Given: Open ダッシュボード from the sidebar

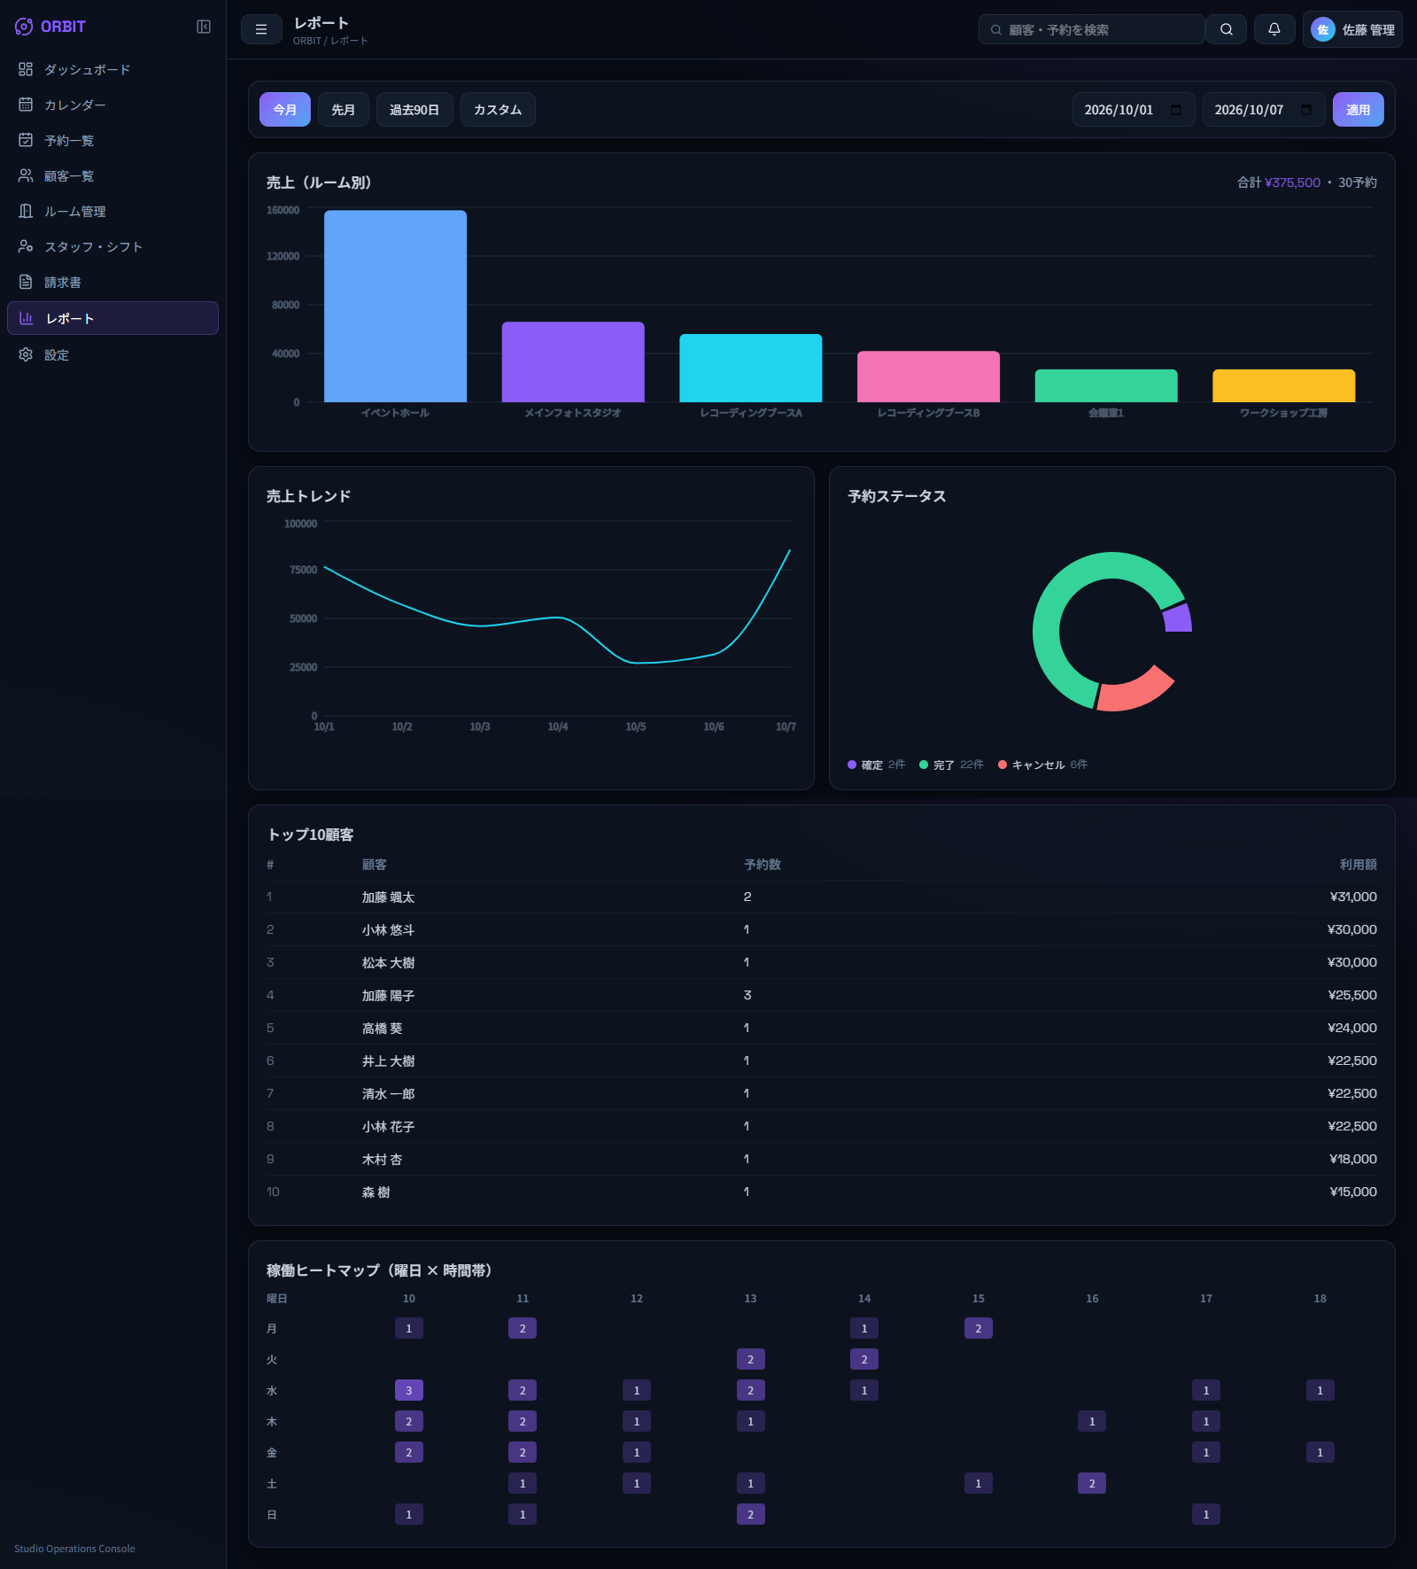Looking at the screenshot, I should [x=112, y=69].
